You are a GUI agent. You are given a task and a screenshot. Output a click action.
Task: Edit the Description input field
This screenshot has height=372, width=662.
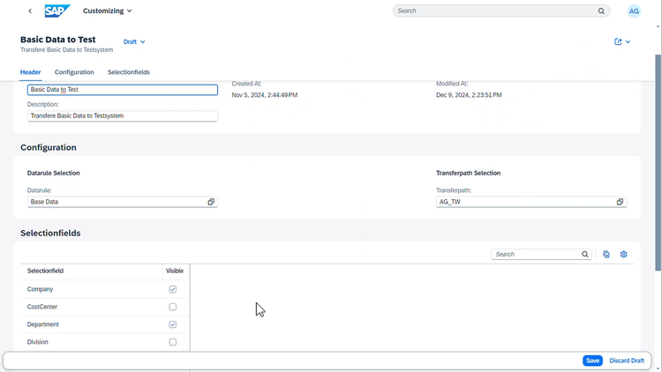[123, 116]
